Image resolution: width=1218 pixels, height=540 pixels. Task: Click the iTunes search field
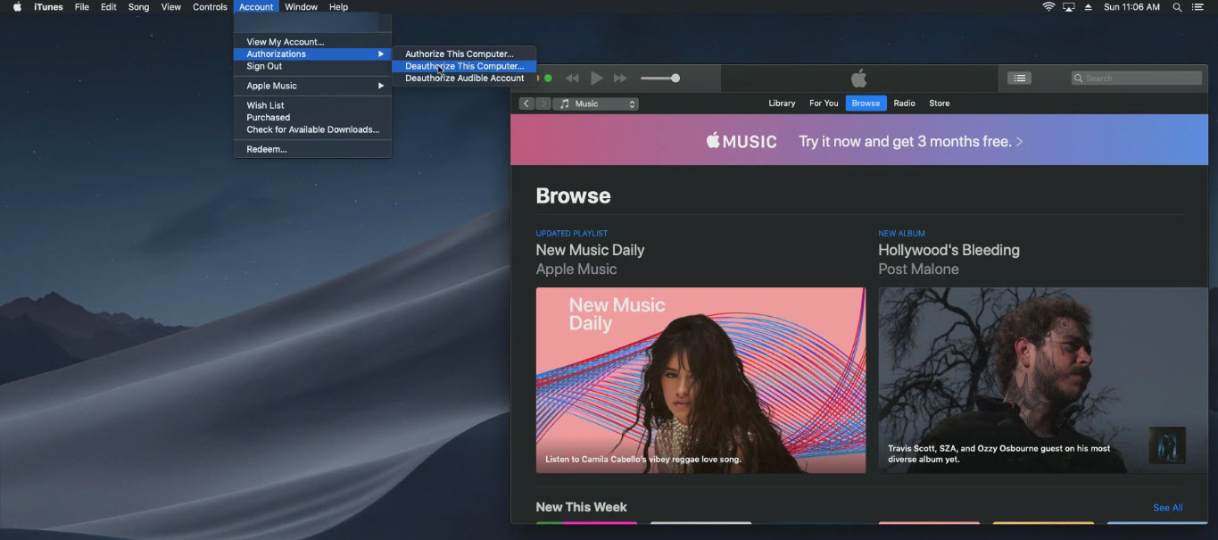[x=1137, y=79]
